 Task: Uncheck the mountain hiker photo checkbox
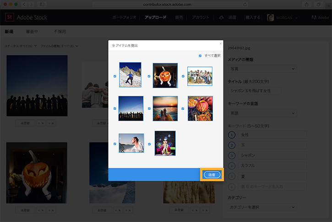click(115, 76)
